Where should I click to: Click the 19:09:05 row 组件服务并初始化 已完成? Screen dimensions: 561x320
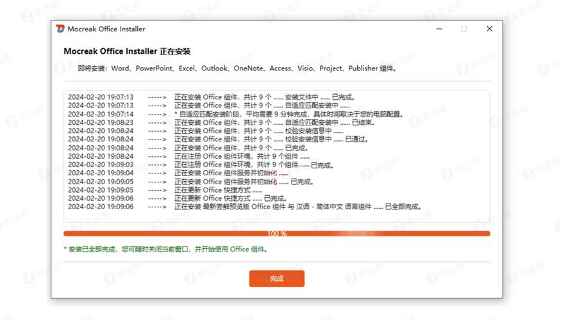pos(191,181)
